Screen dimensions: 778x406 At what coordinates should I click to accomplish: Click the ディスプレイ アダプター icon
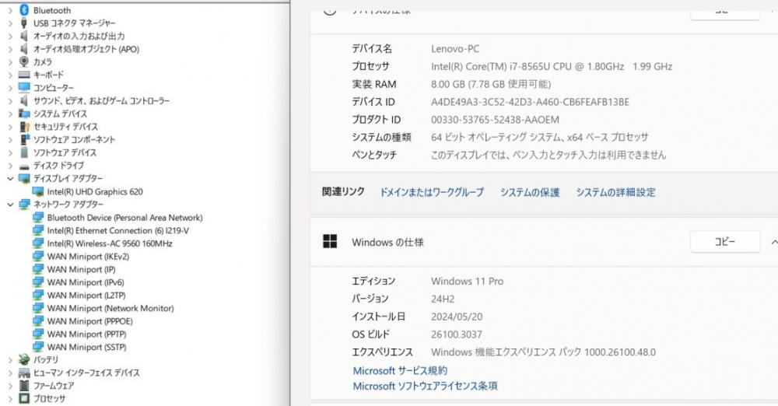click(x=24, y=178)
